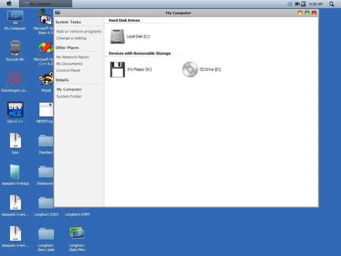341x256 pixels.
Task: Click the Change a setting link
Action: pyautogui.click(x=71, y=38)
